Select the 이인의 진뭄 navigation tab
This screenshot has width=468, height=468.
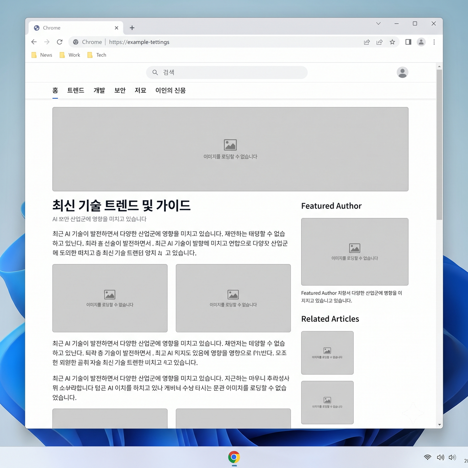pos(170,90)
